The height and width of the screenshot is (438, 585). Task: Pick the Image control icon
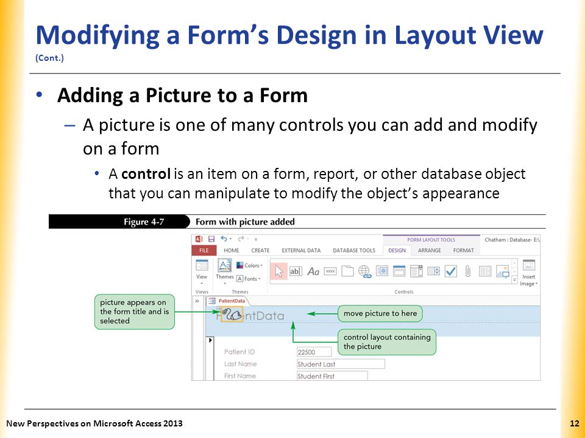pyautogui.click(x=503, y=271)
